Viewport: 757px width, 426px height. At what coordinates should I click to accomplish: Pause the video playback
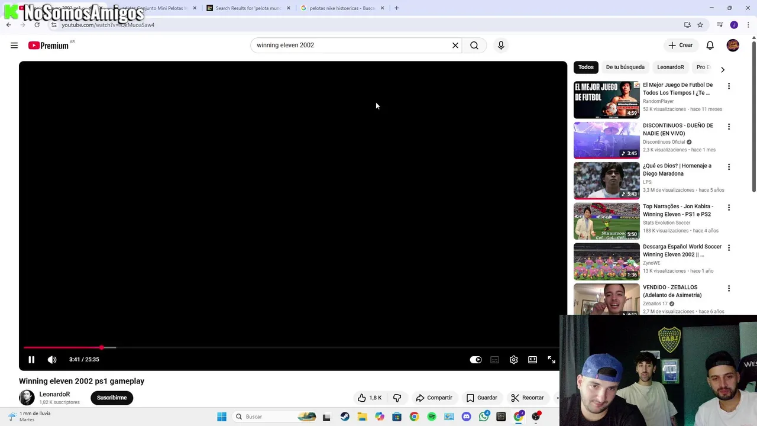(x=31, y=360)
